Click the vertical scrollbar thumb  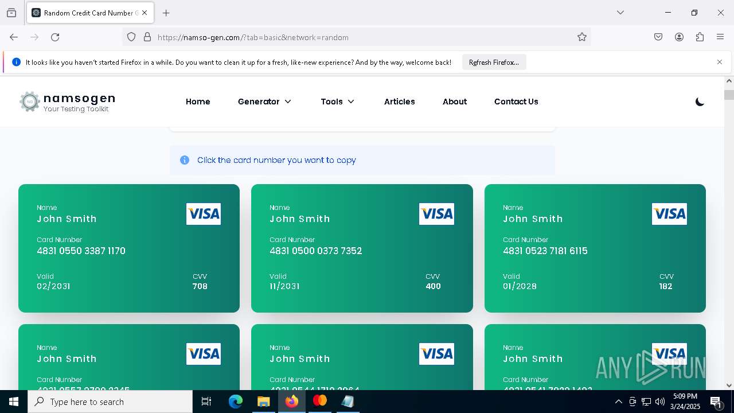tap(729, 95)
